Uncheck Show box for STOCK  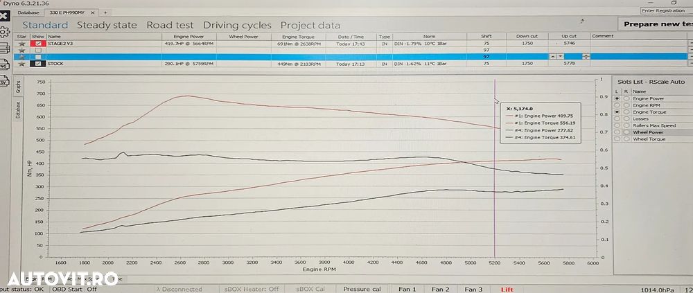tap(38, 64)
